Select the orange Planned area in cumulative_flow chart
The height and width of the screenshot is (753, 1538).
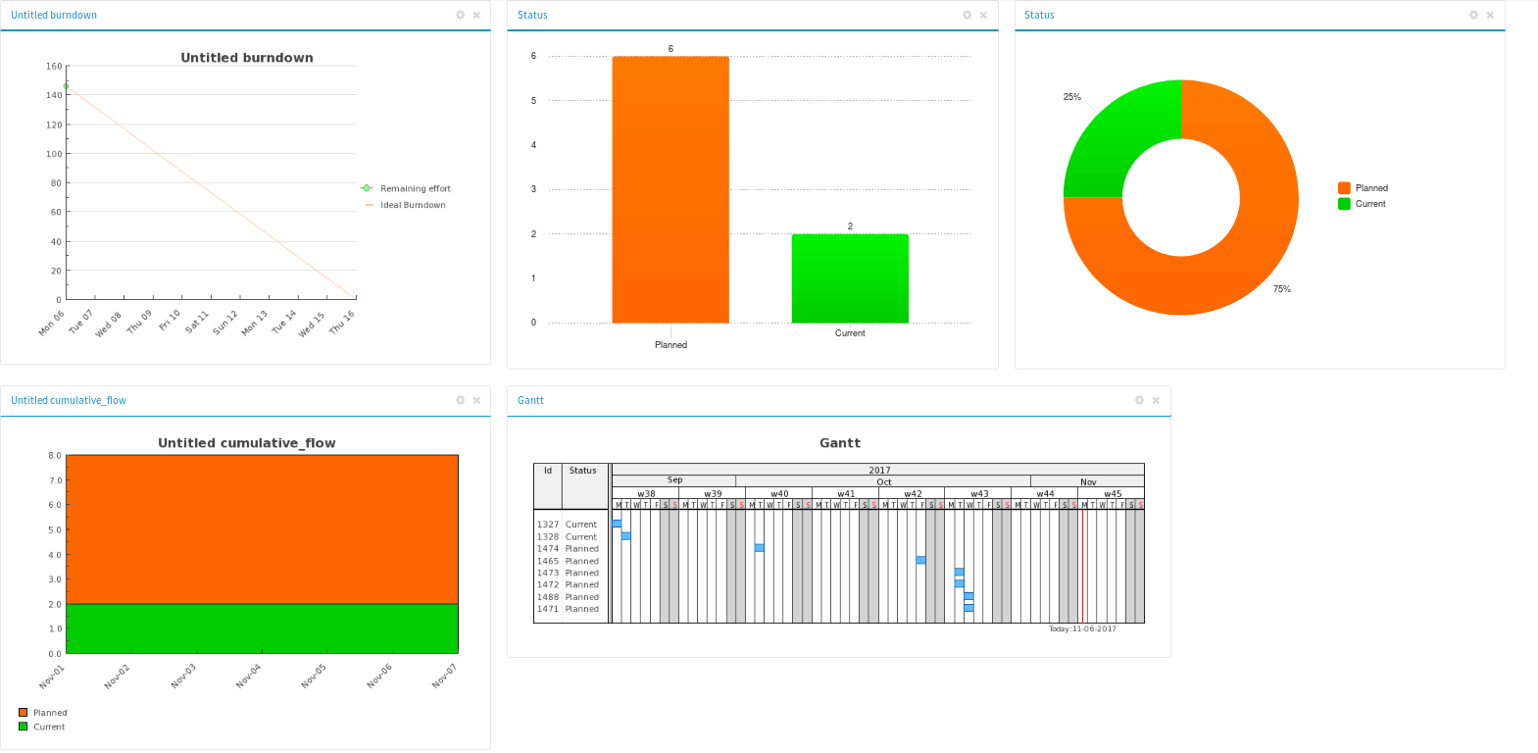262,528
